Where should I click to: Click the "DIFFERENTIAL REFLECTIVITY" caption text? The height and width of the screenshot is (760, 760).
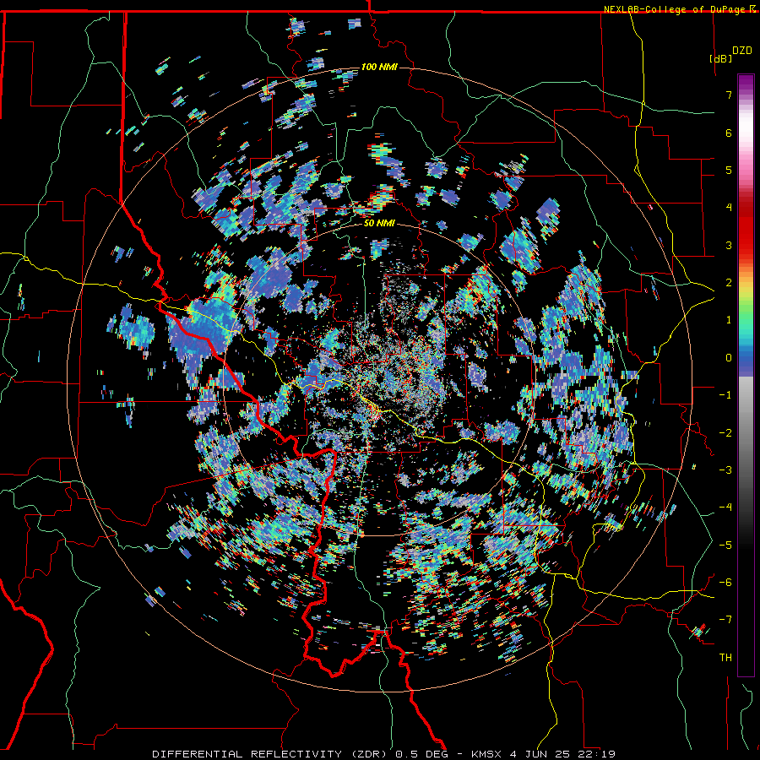[247, 754]
